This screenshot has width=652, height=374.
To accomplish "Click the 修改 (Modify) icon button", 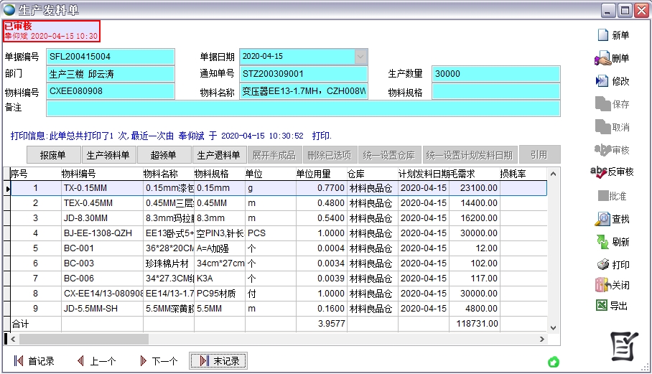I will point(611,81).
